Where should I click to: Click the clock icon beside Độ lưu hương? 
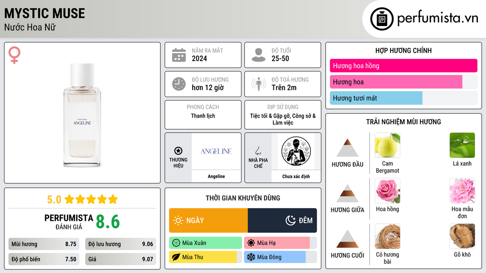click(179, 84)
